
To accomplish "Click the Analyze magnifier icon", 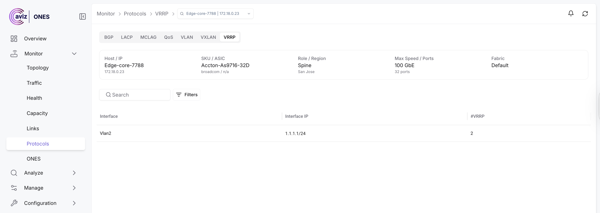I will 14,173.
